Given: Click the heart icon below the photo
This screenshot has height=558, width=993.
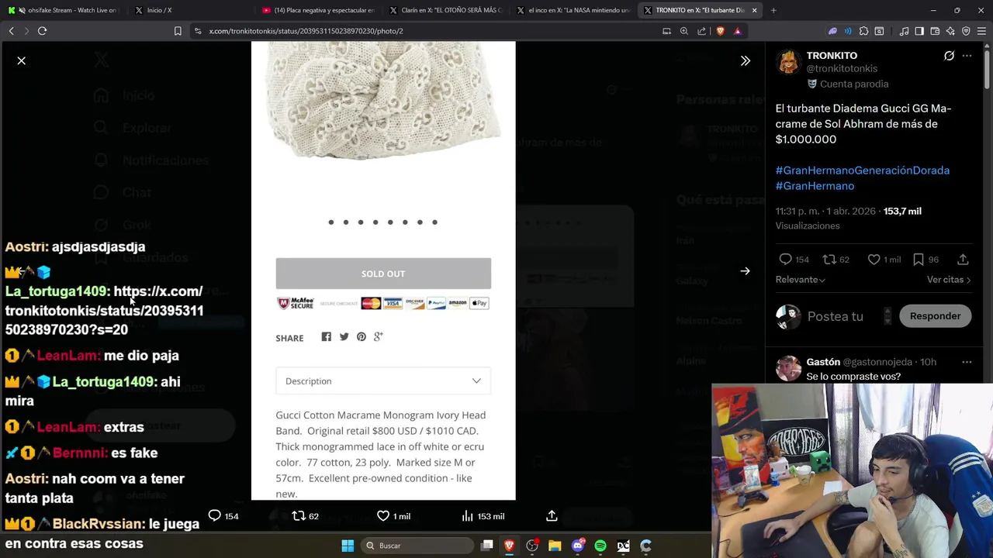Looking at the screenshot, I should (382, 515).
